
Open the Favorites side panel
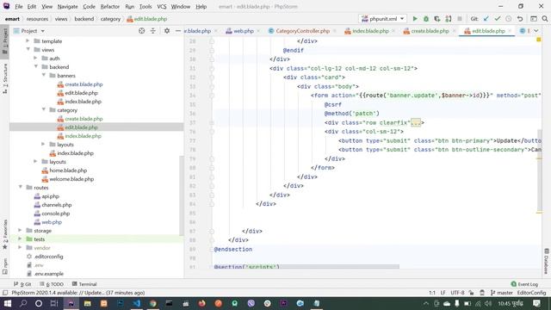point(5,234)
